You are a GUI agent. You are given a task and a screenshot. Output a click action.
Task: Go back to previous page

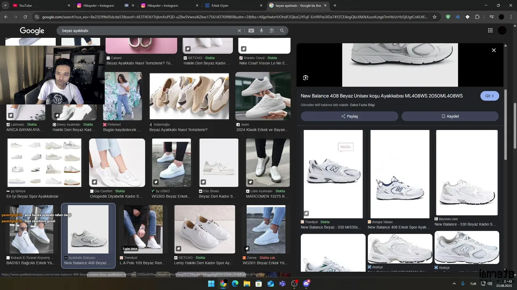tap(6, 17)
